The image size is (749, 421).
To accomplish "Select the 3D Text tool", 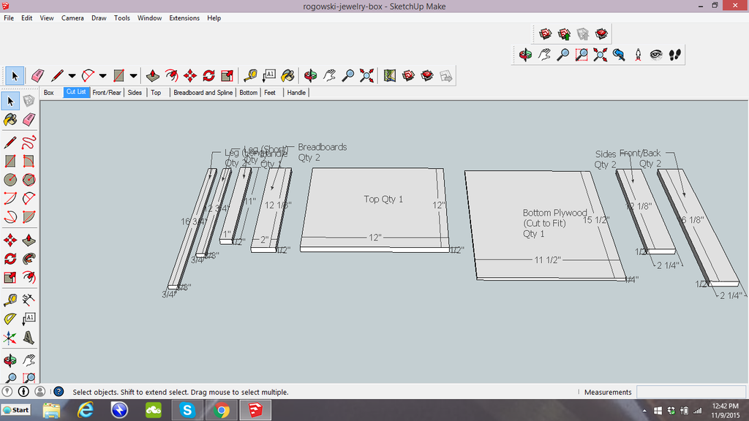I will 29,338.
